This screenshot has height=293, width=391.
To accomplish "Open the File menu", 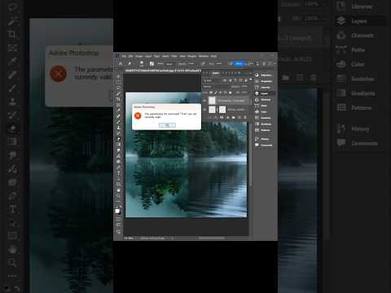I will click(x=124, y=56).
